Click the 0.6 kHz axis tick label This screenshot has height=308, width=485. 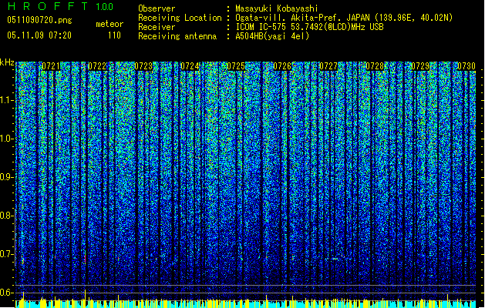pyautogui.click(x=7, y=293)
